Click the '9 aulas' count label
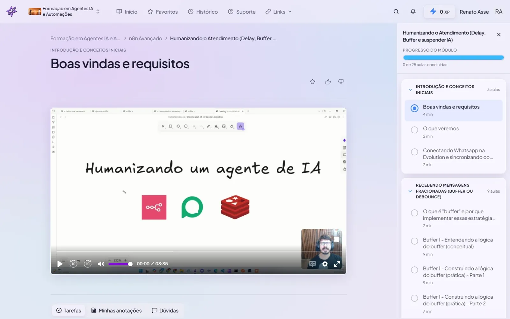Image resolution: width=510 pixels, height=319 pixels. click(x=493, y=191)
